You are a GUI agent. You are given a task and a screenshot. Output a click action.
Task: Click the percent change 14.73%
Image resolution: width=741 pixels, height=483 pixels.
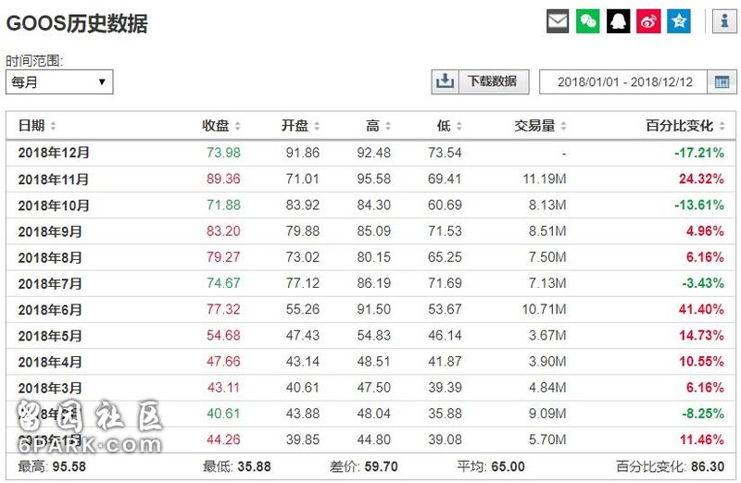pos(701,335)
